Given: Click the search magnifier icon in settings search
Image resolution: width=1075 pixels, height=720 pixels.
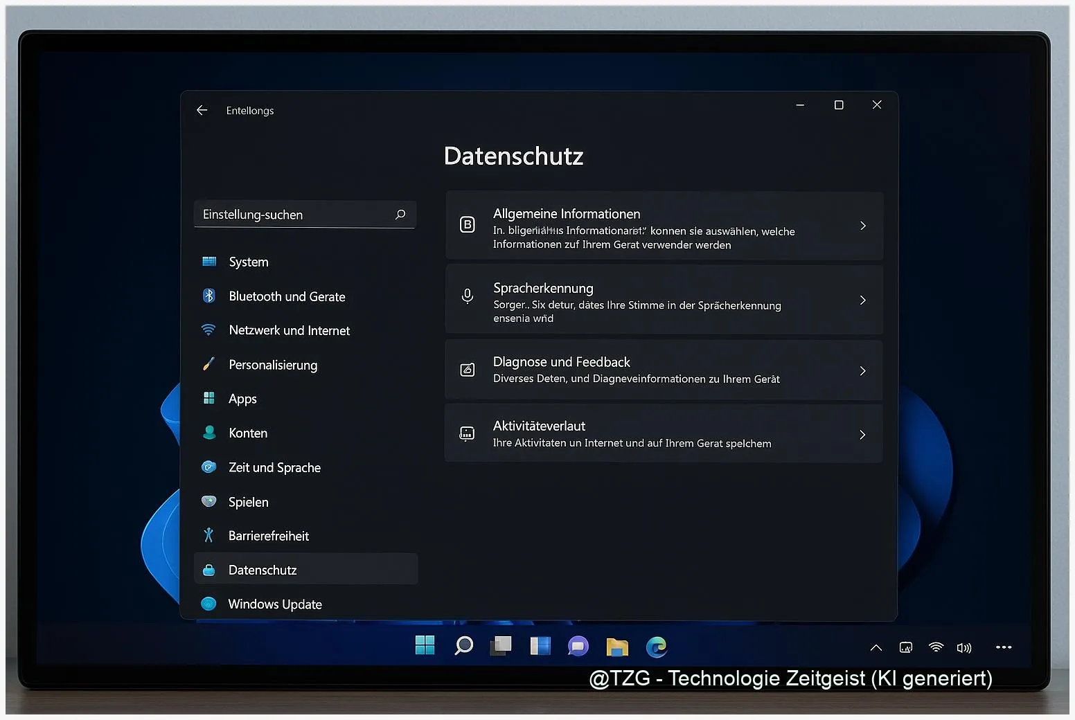Looking at the screenshot, I should click(400, 215).
